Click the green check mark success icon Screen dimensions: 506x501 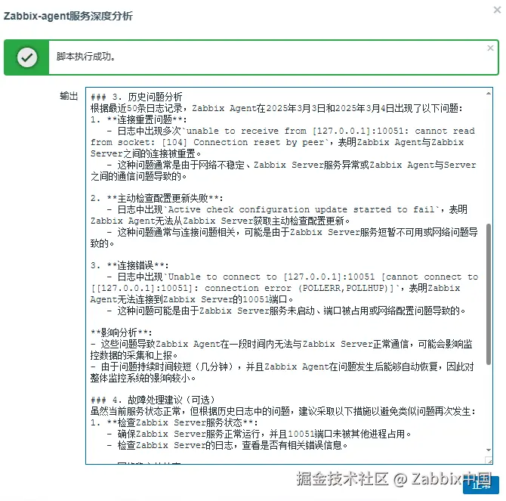[x=27, y=57]
